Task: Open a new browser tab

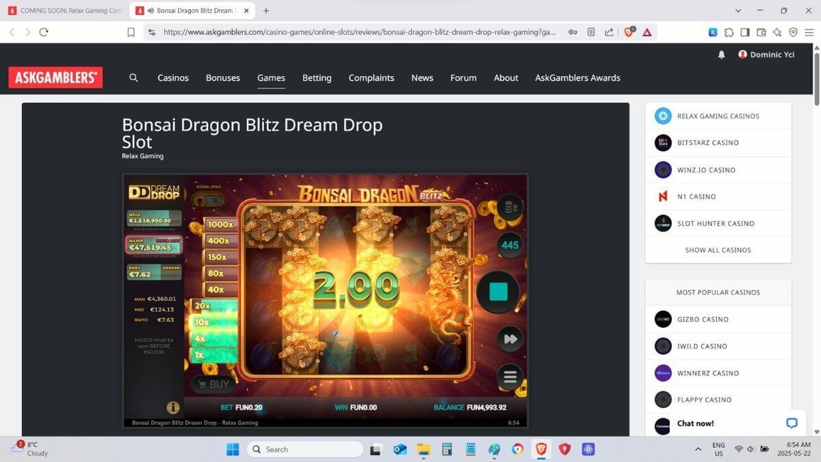Action: [x=266, y=11]
